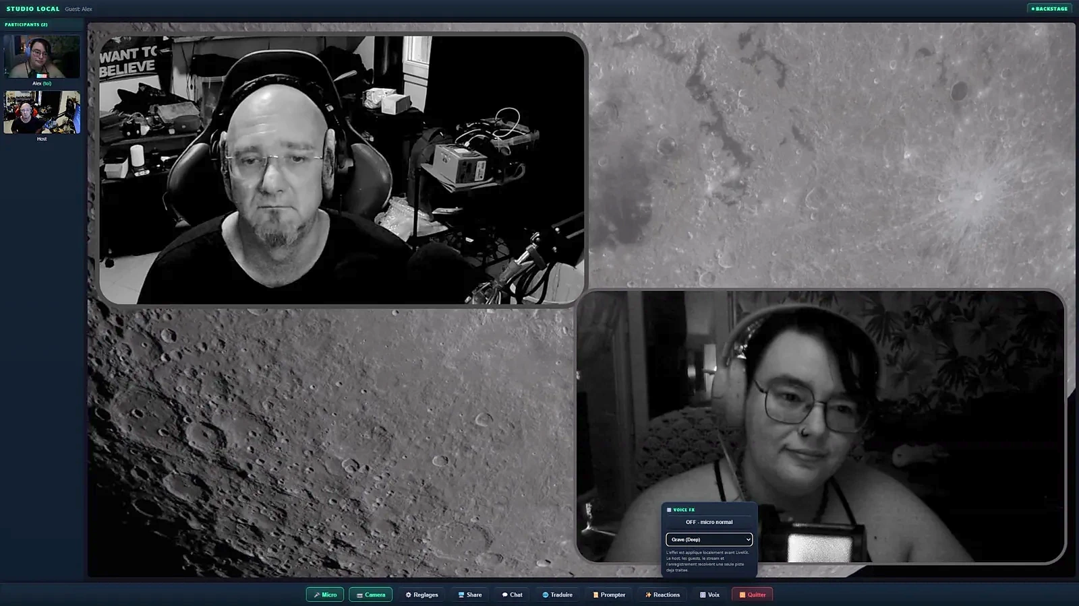Click the Voice FX panel header icon
1079x606 pixels.
tap(669, 510)
